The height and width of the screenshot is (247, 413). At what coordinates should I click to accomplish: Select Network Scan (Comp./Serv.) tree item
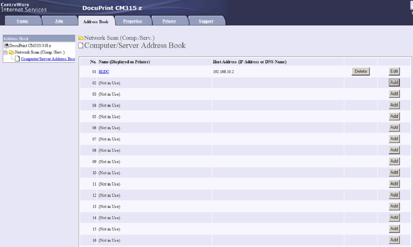click(x=40, y=52)
